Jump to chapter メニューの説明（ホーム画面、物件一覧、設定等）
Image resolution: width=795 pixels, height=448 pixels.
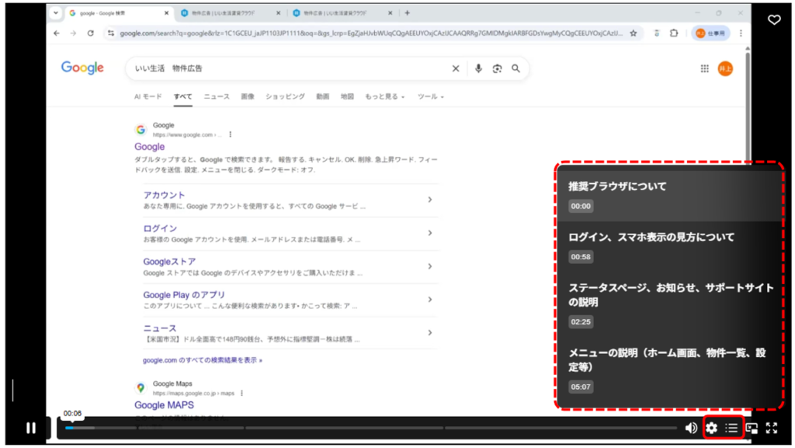[x=669, y=370]
